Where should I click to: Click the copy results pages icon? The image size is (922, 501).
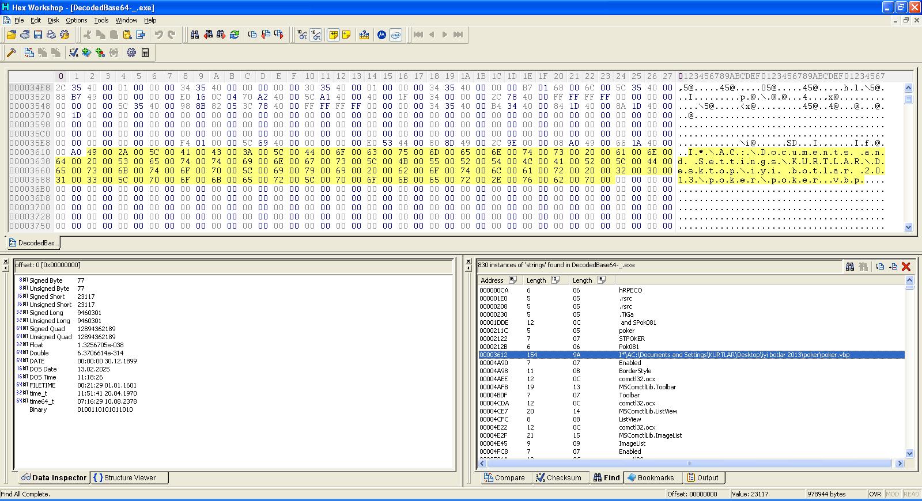tap(880, 266)
